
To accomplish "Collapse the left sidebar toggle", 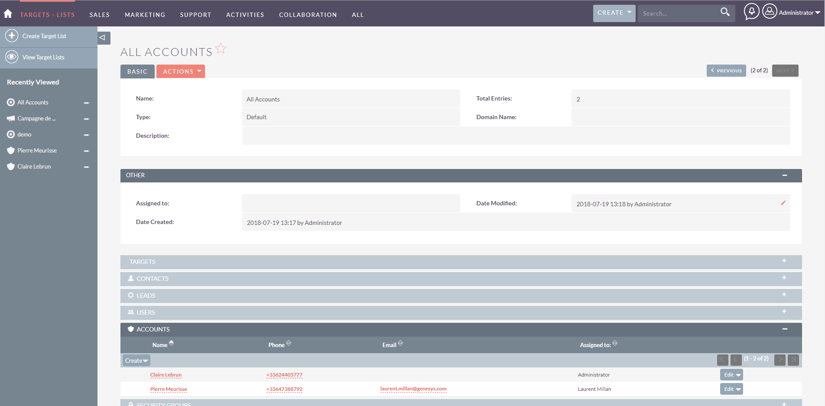I will (103, 38).
